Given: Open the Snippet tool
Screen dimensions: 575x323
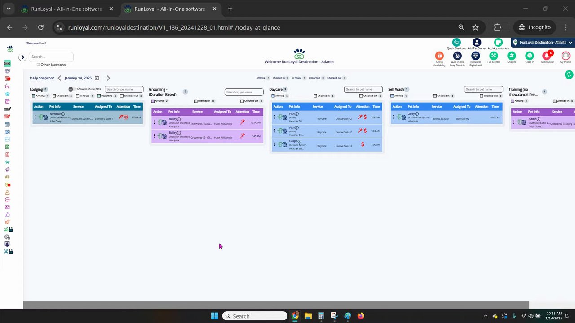Looking at the screenshot, I should 511,56.
